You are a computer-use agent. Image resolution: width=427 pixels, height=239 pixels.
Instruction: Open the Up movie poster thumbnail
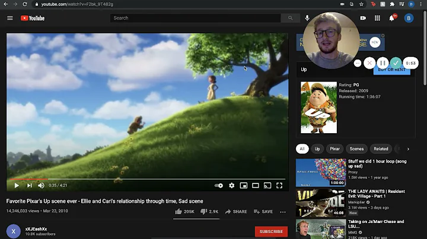coord(318,108)
